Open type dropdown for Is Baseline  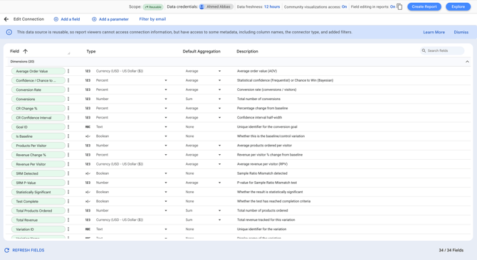166,136
